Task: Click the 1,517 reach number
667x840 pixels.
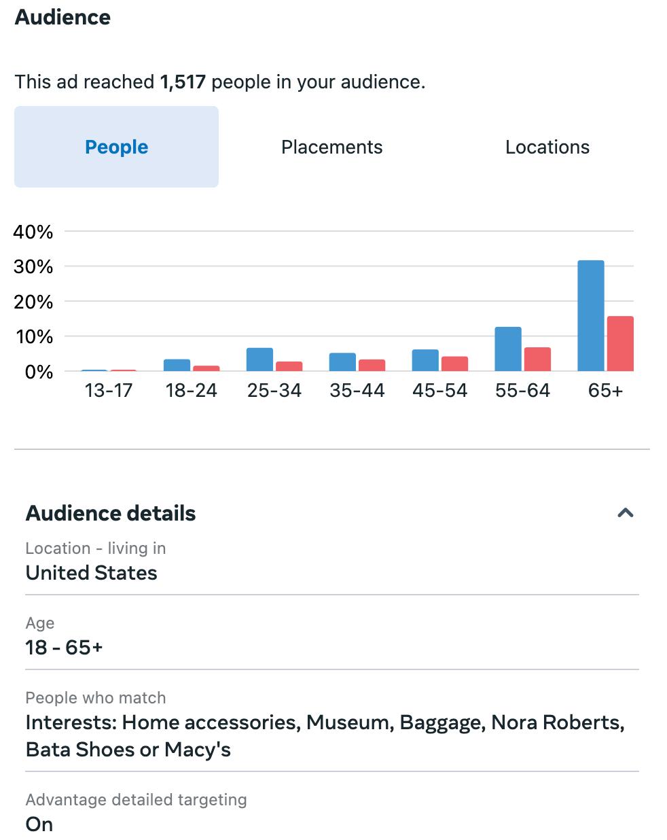Action: click(x=183, y=82)
